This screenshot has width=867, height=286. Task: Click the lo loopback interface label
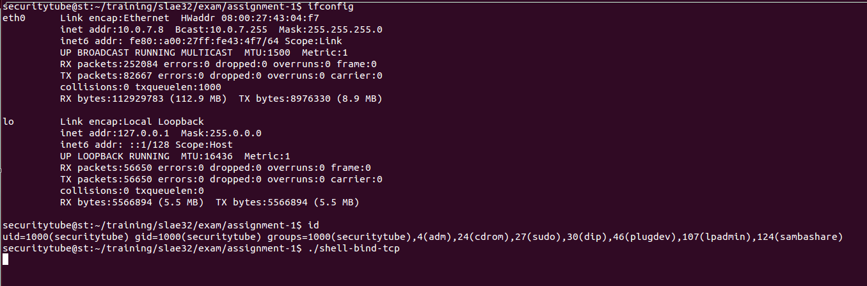(x=8, y=122)
